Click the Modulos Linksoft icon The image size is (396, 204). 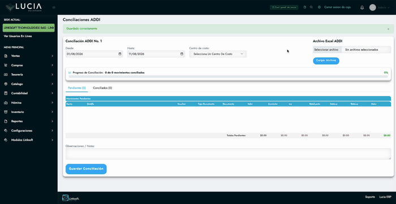[x=6, y=140]
